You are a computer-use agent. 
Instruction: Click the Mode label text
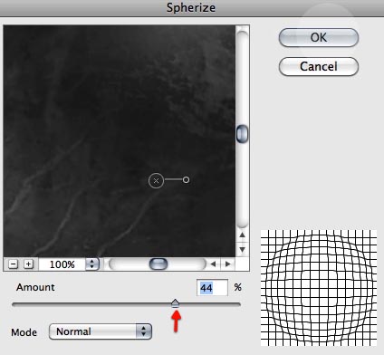[x=24, y=332]
